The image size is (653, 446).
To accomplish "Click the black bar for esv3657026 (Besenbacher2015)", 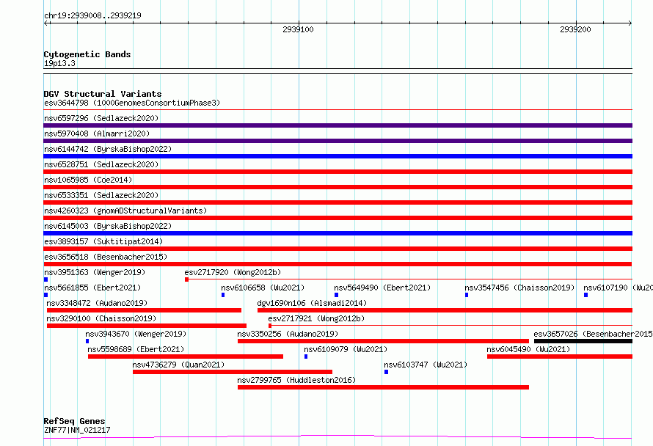I will (x=583, y=341).
